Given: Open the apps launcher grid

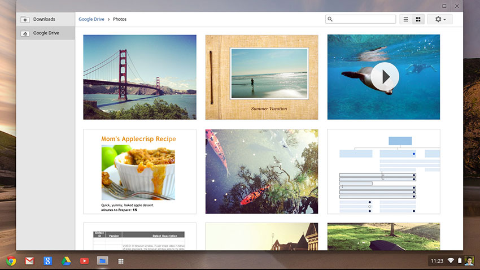Looking at the screenshot, I should [120, 261].
